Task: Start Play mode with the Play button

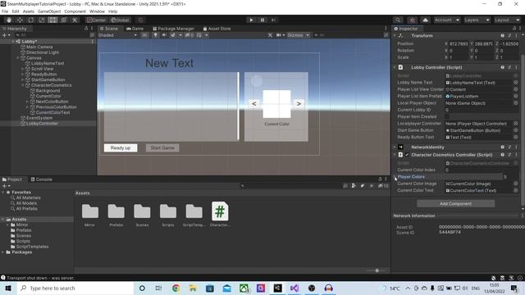Action: pos(251,20)
